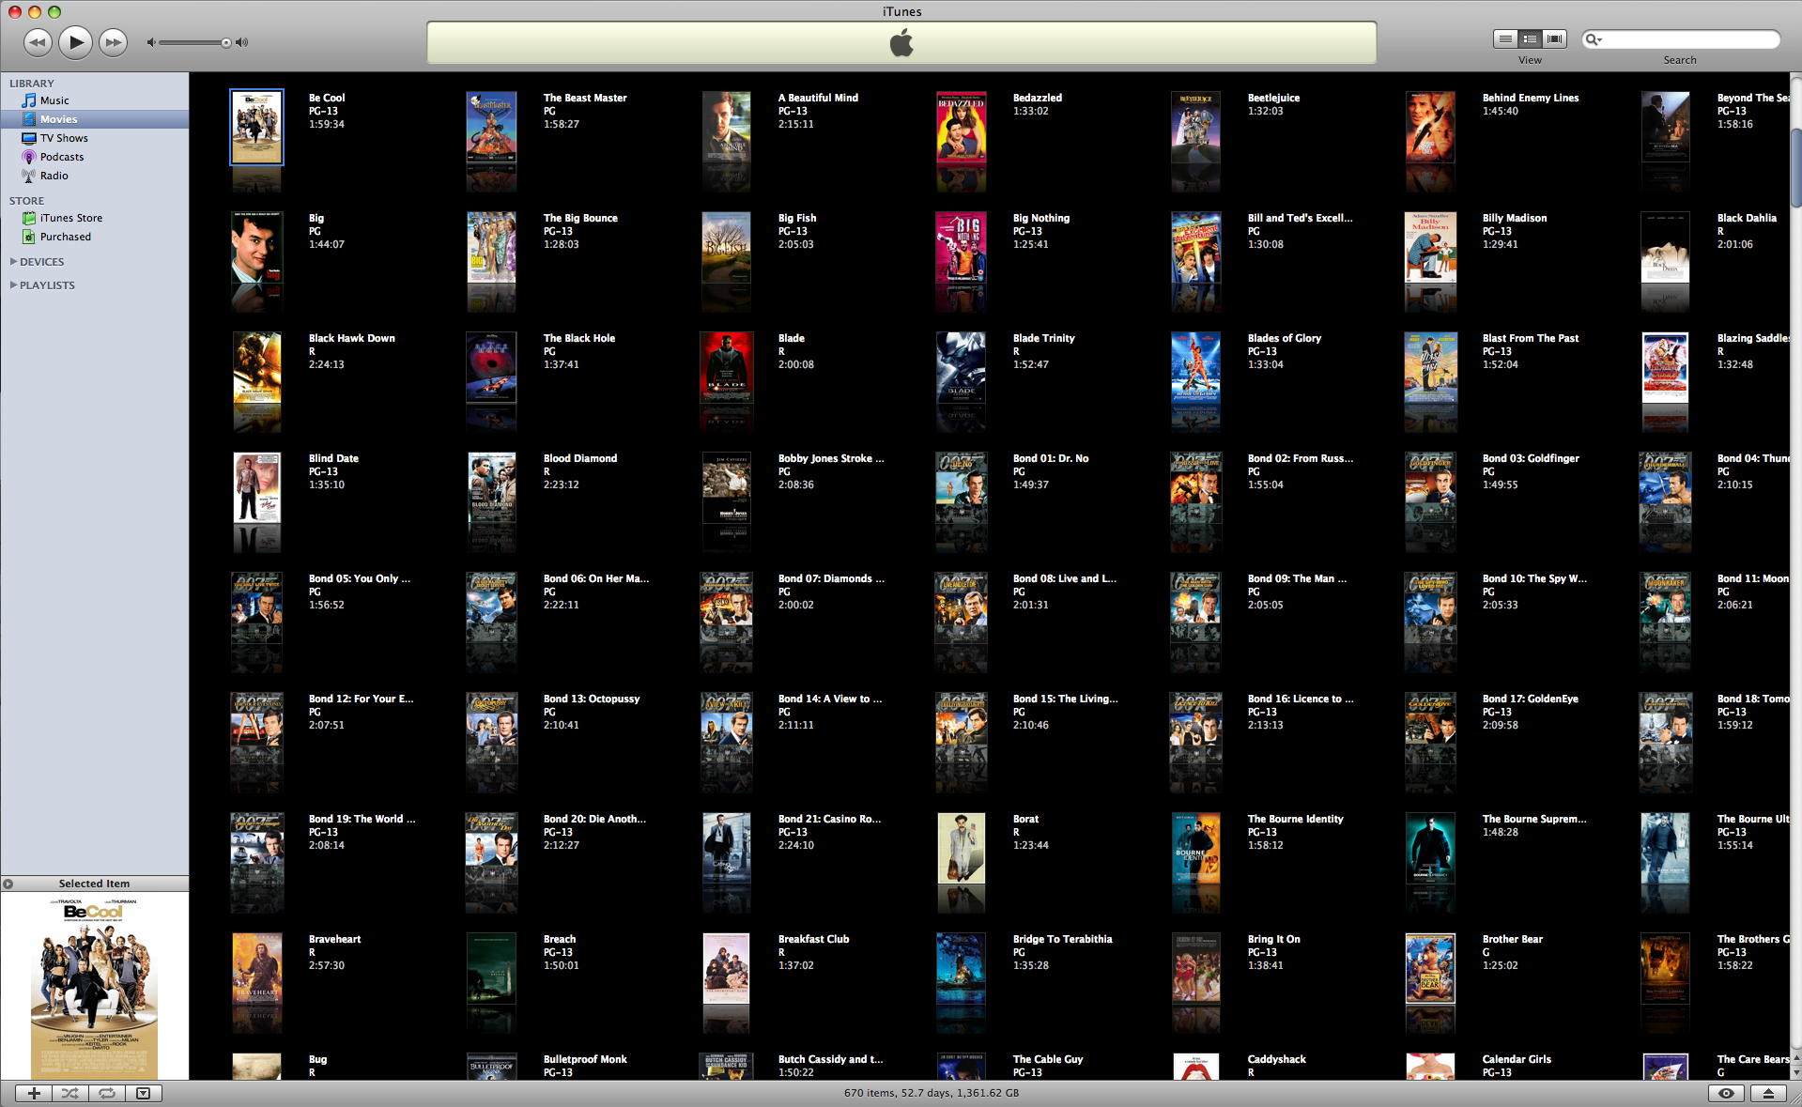Set volume to max via loud speaker icon
Screen dimensions: 1802x1107
[242, 42]
